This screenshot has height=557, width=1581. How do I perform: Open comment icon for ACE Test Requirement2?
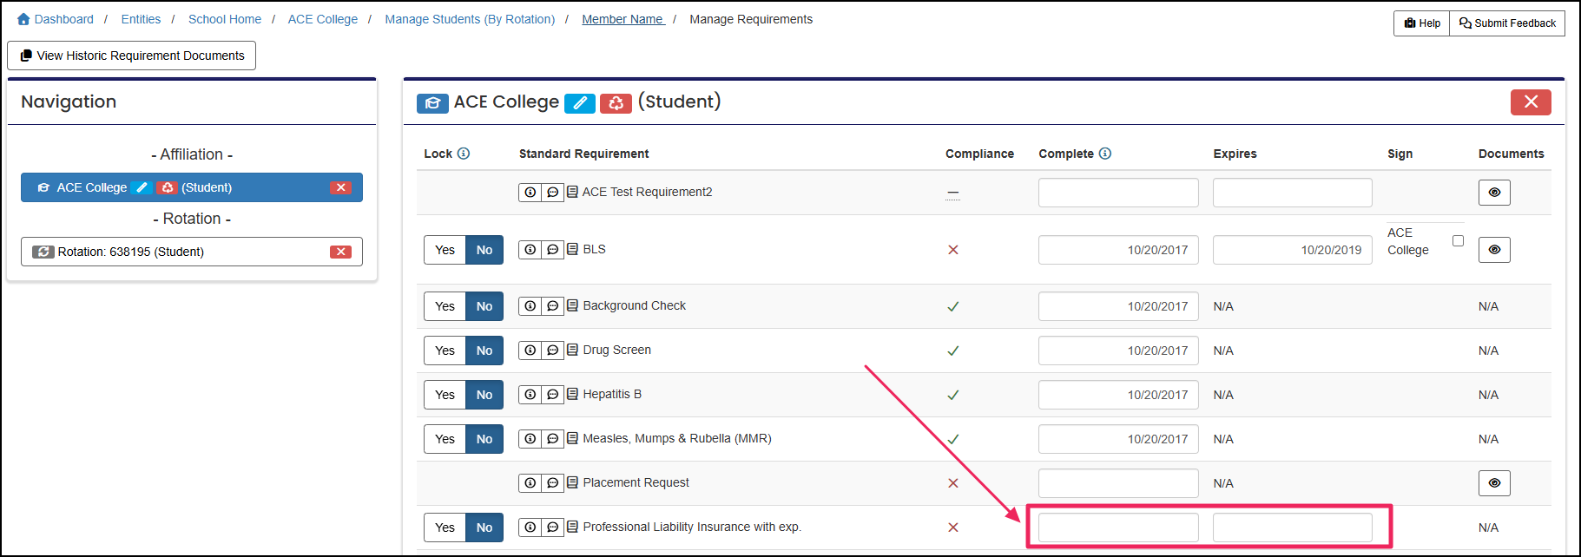point(552,193)
